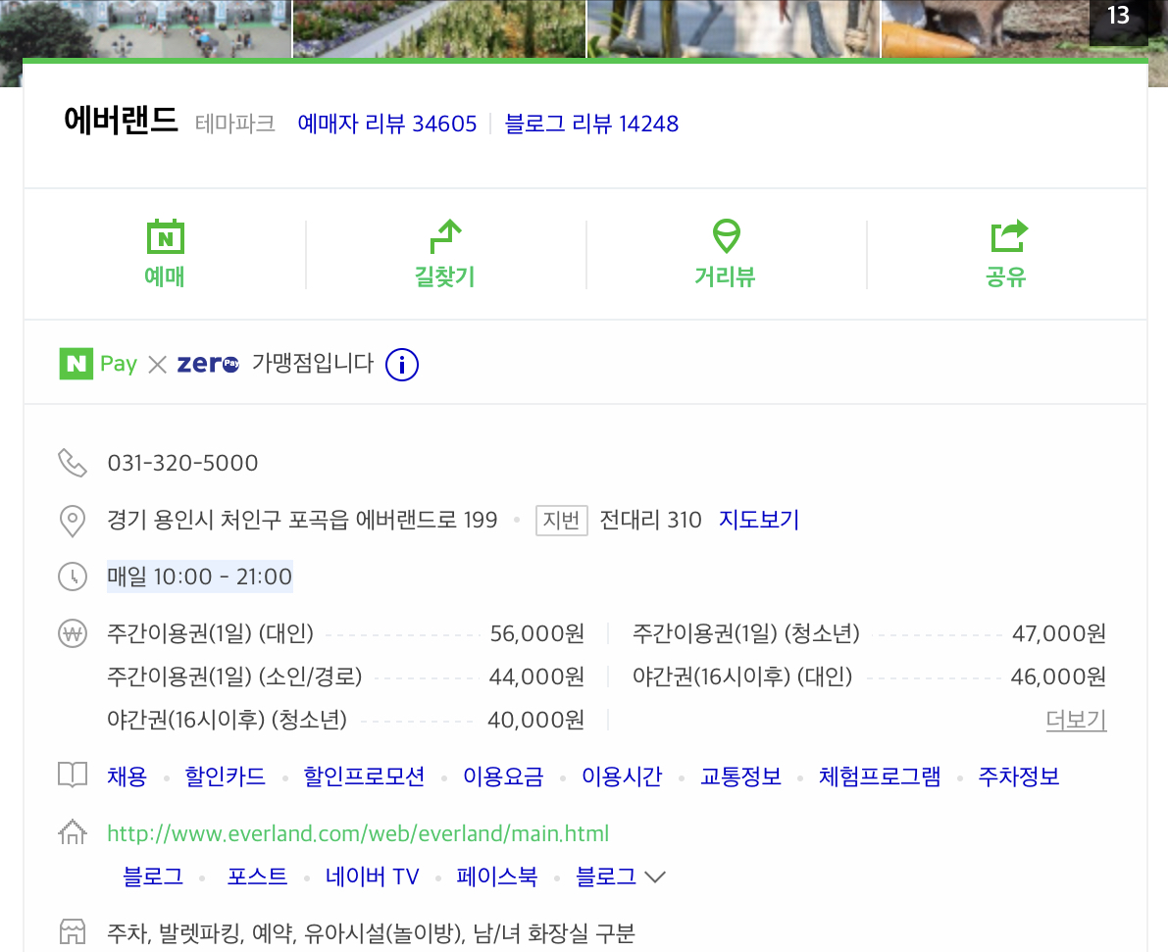Viewport: 1168px width, 952px height.
Task: Open the 교통정보 link
Action: pyautogui.click(x=740, y=777)
